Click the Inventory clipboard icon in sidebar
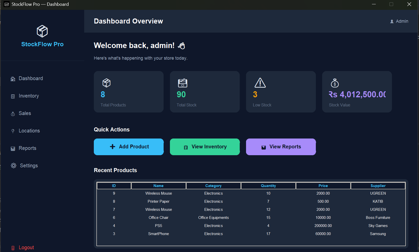 [x=13, y=96]
